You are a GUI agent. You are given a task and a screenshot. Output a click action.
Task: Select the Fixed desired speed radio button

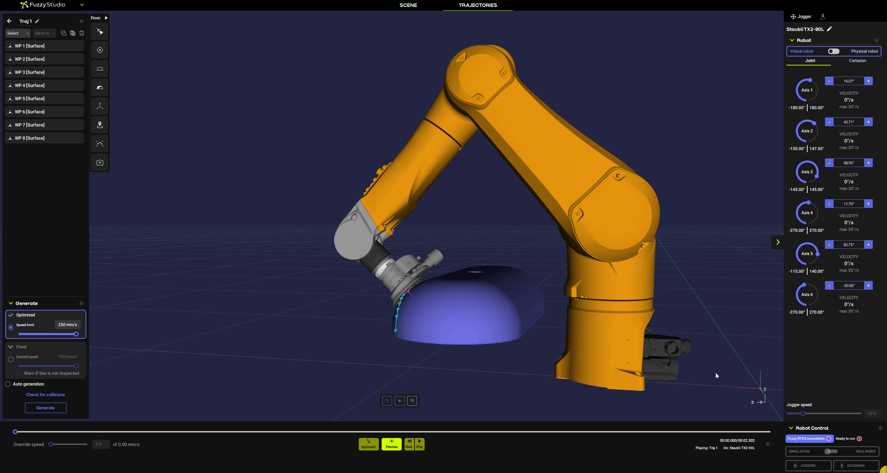11,359
